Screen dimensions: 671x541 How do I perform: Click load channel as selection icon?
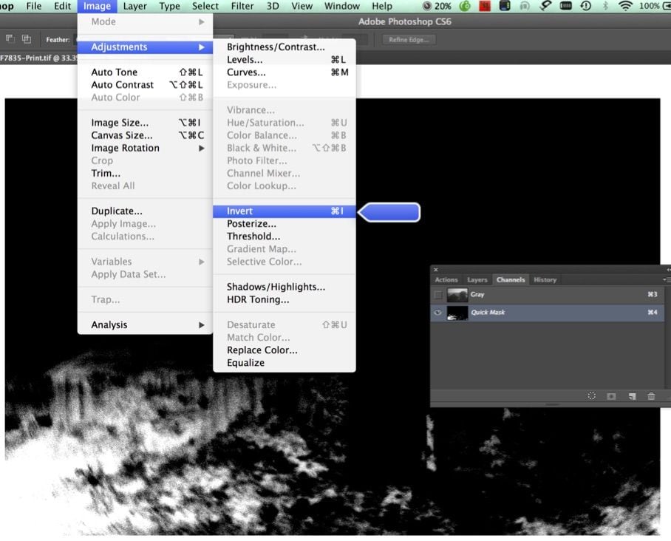[x=591, y=396]
